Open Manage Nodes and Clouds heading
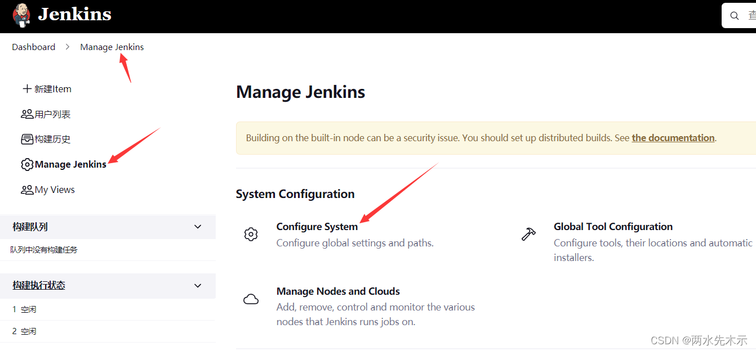This screenshot has height=351, width=756. (337, 291)
